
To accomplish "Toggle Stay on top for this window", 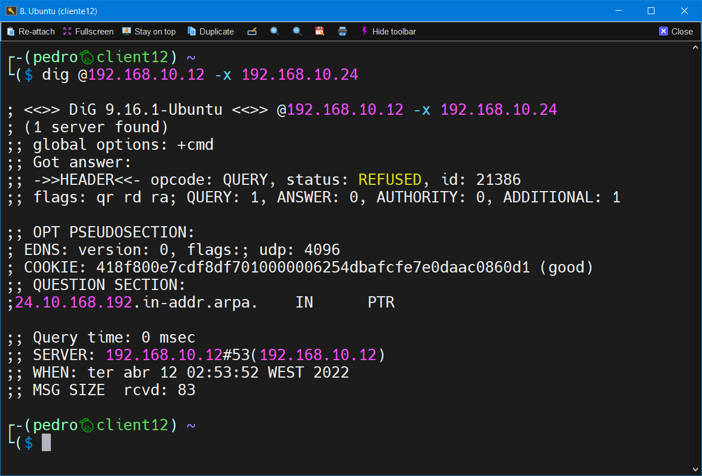I will [x=149, y=32].
